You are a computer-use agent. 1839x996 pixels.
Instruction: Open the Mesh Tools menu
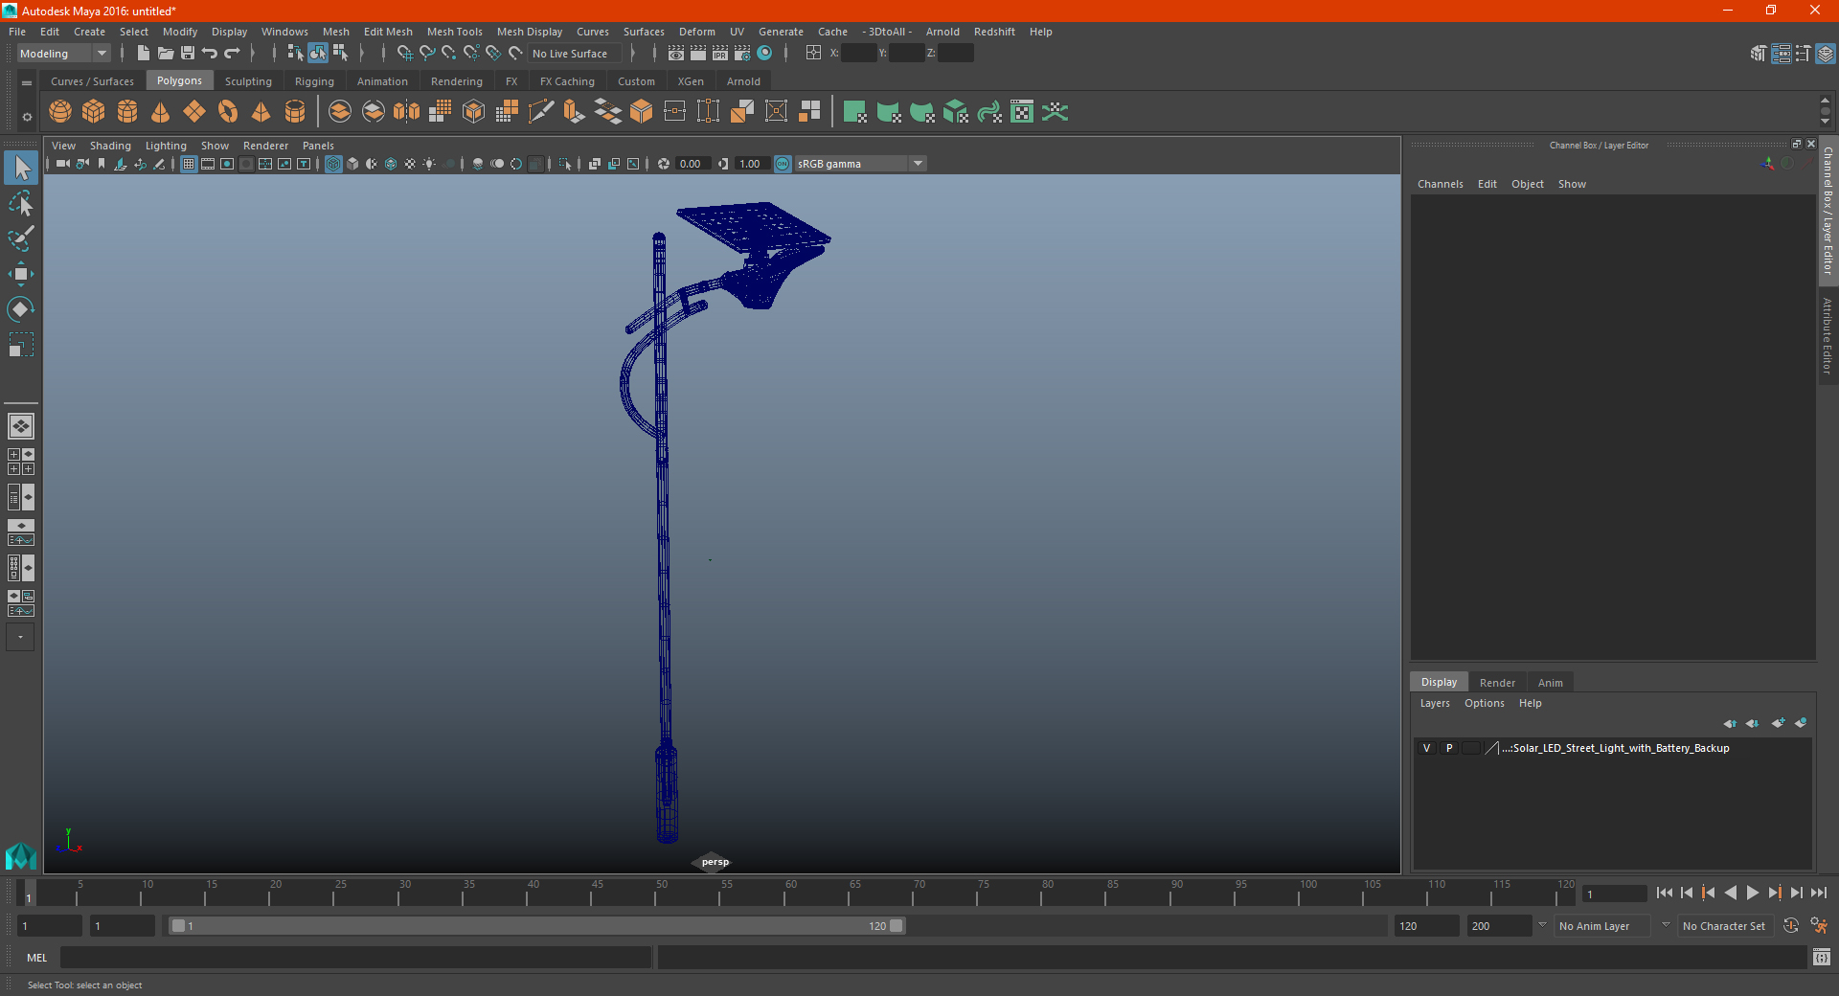click(x=454, y=32)
